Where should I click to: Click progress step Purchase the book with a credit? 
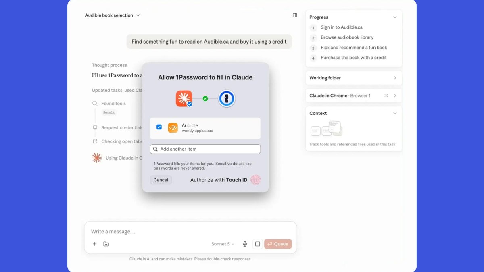(354, 58)
